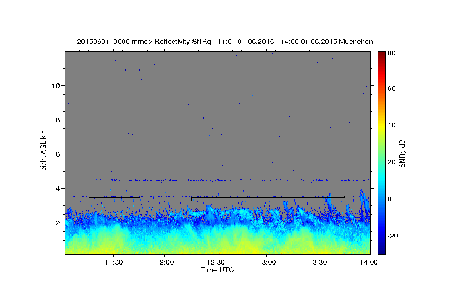Click the 'SNRg dB' colorbar label
The height and width of the screenshot is (305, 458).
point(402,153)
